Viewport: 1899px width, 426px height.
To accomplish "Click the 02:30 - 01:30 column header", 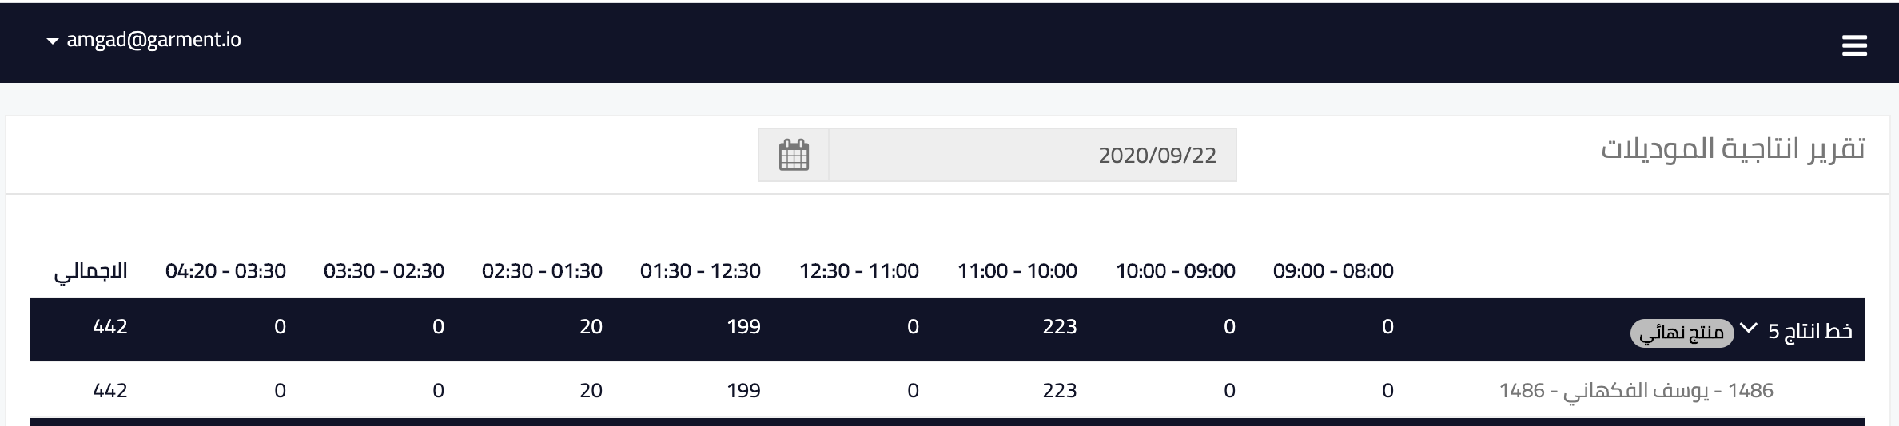I will (x=542, y=271).
